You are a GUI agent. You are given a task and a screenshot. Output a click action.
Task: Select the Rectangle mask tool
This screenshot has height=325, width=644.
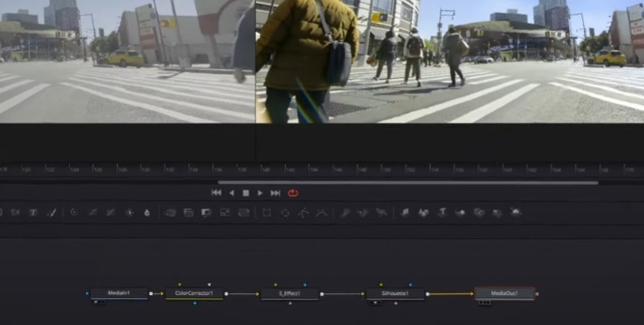point(266,213)
